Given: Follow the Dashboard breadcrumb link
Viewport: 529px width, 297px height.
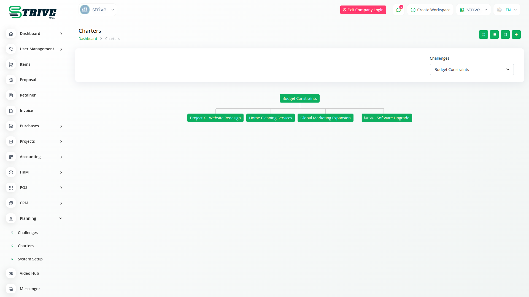Looking at the screenshot, I should click(88, 39).
